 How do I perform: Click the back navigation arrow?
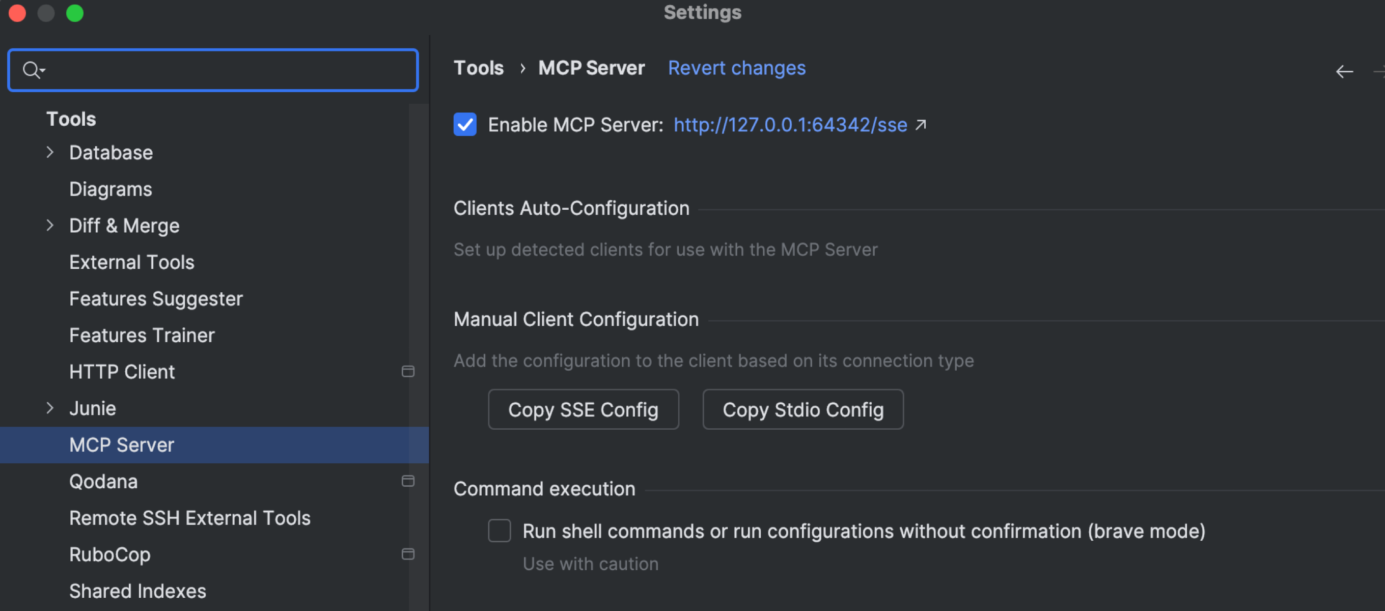1344,71
